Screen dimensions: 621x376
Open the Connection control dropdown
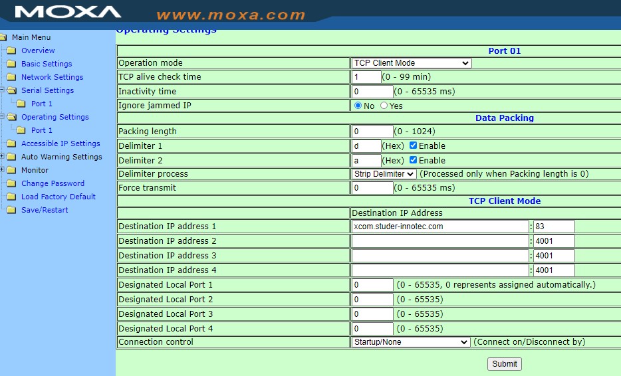tap(410, 342)
